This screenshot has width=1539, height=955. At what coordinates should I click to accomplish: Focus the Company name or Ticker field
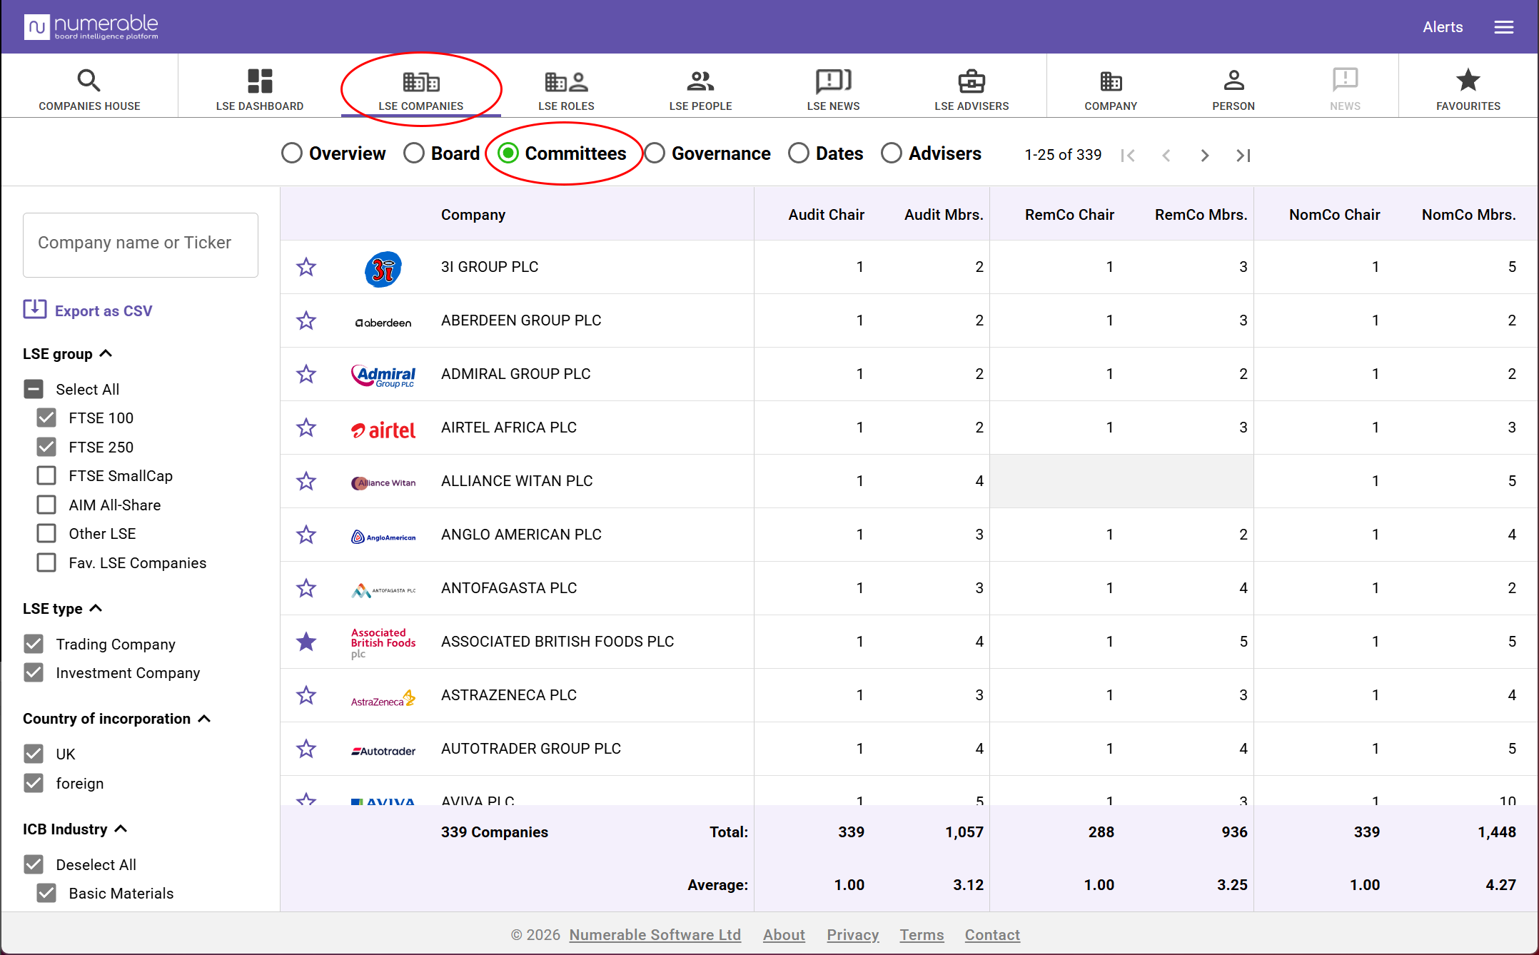coord(141,244)
